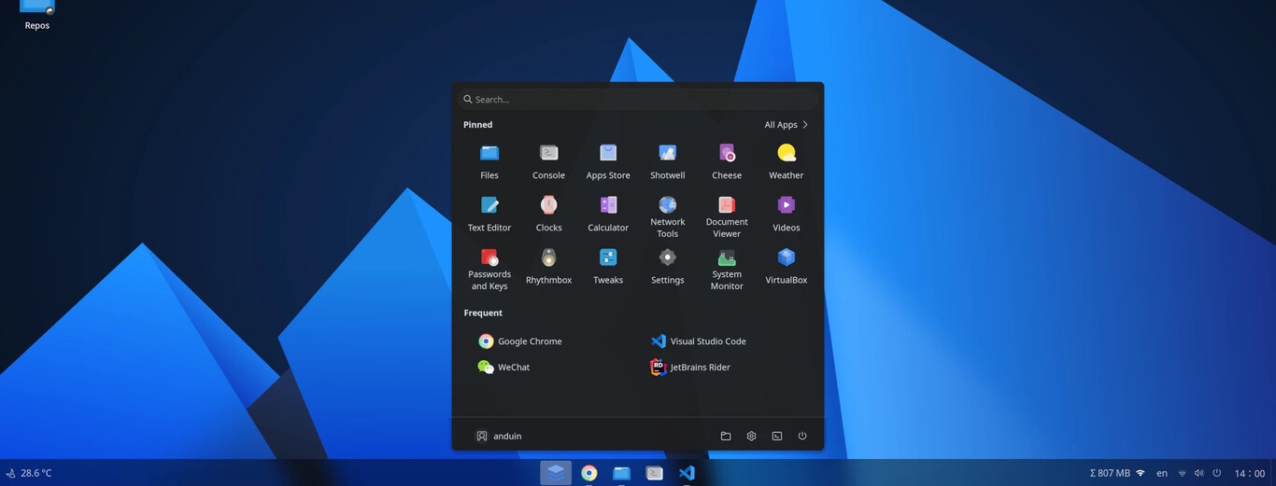The image size is (1276, 486).
Task: Open the Apps Store icon
Action: click(608, 160)
